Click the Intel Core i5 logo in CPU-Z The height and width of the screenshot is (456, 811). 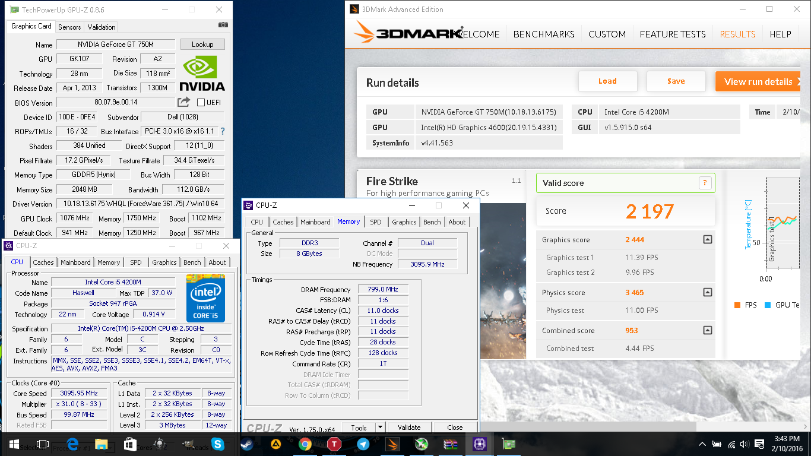click(205, 298)
